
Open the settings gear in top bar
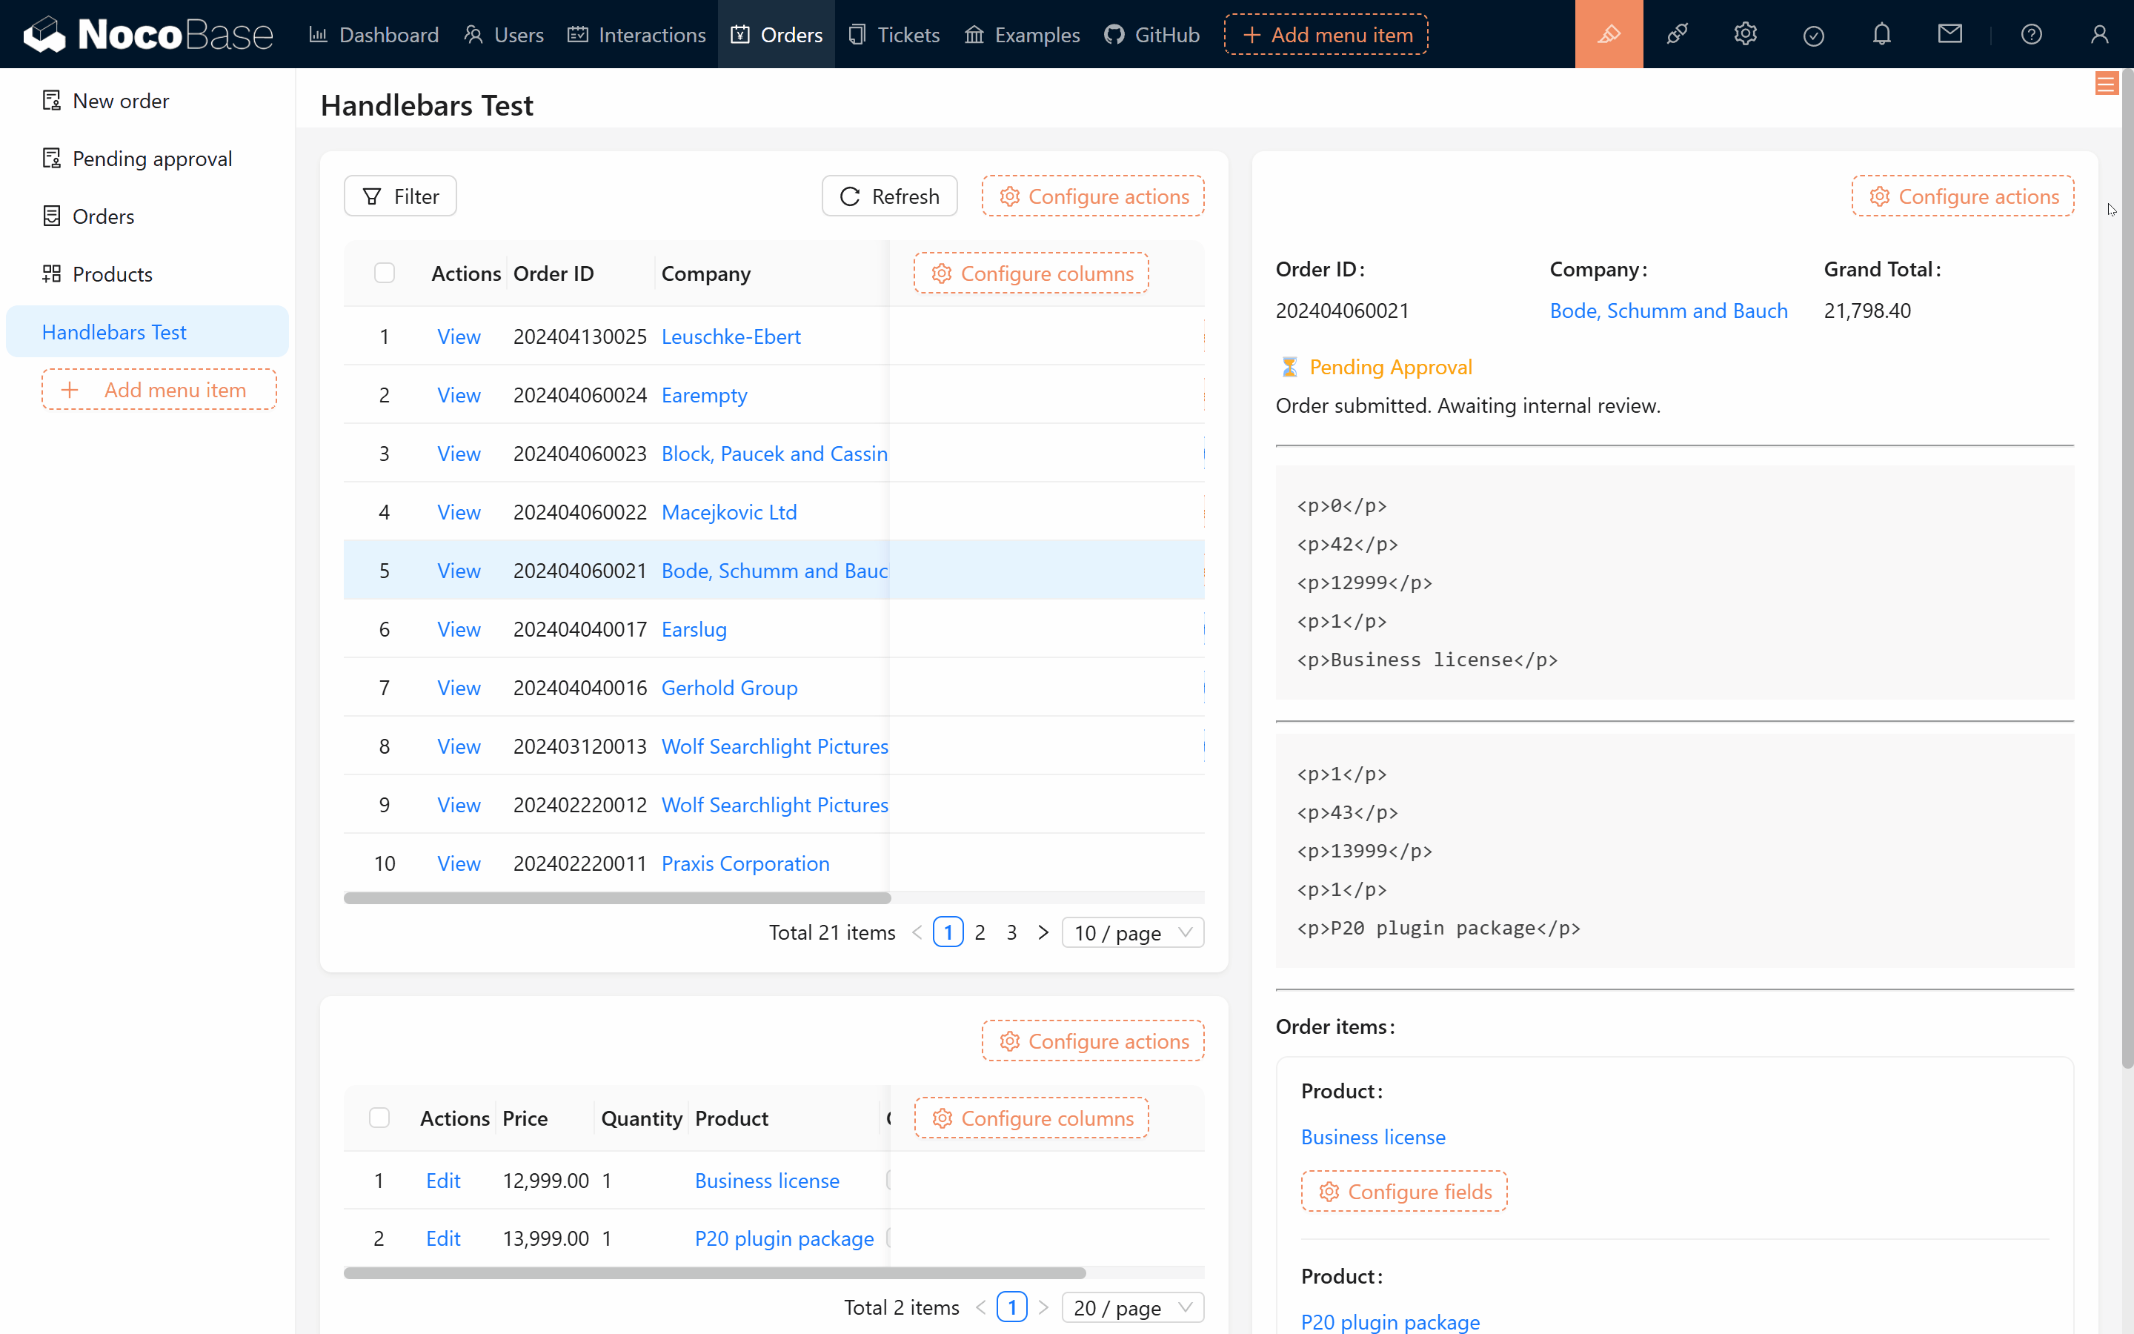(x=1745, y=34)
